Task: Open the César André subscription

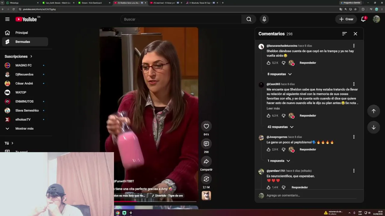Action: point(25,83)
